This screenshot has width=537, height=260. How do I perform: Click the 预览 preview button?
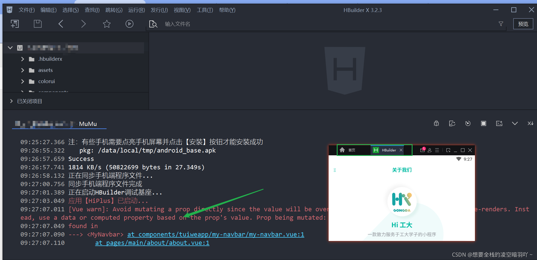pyautogui.click(x=523, y=24)
